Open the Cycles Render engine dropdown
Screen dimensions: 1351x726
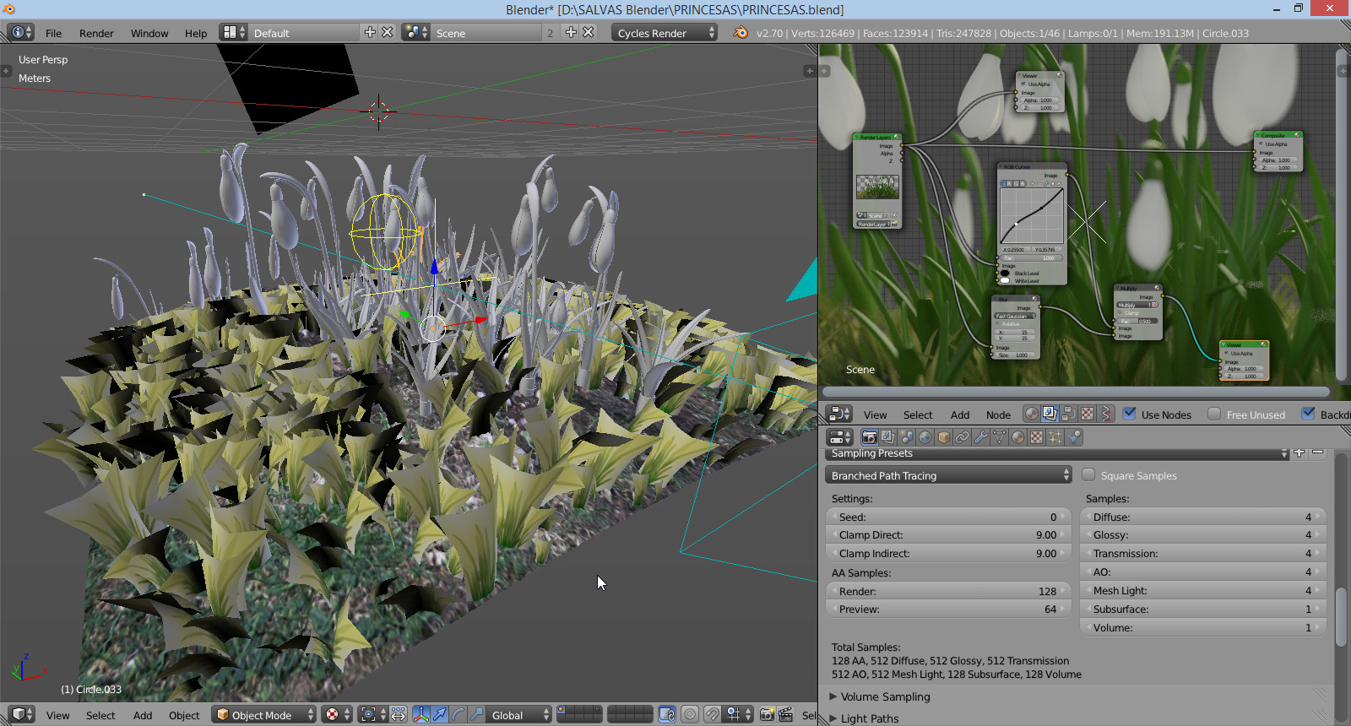665,33
